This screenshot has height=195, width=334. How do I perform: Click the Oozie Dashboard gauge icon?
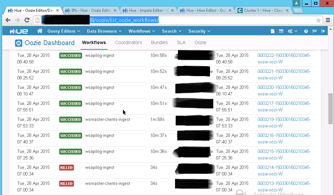(x=19, y=43)
